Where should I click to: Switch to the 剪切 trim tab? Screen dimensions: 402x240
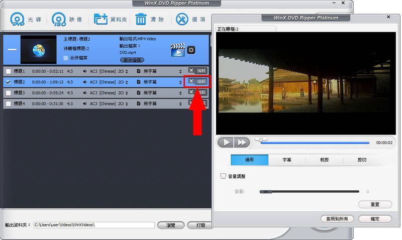pos(362,160)
